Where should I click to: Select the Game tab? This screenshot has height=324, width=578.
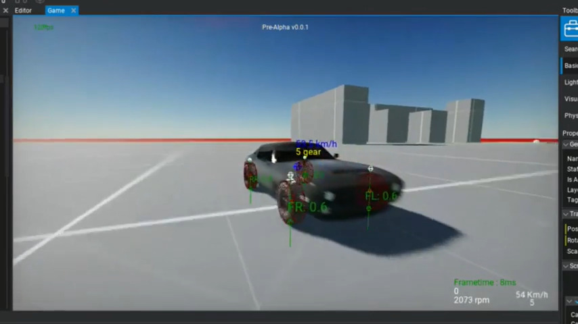point(56,10)
